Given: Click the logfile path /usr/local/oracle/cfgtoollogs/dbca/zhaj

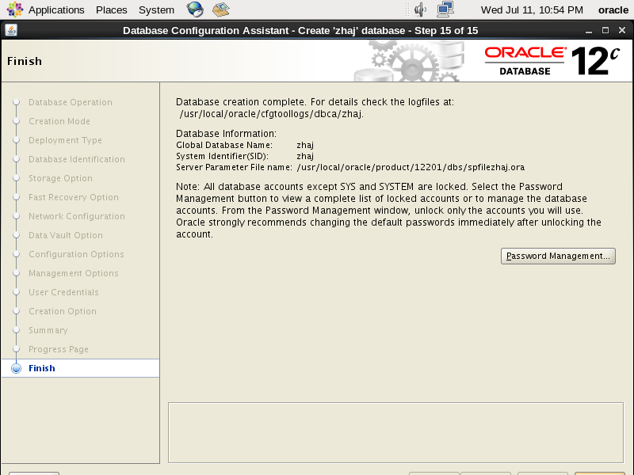Looking at the screenshot, I should coord(271,114).
